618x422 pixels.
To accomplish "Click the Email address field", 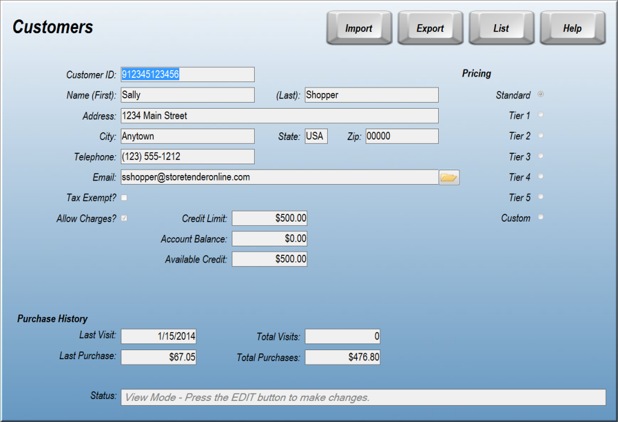I will pyautogui.click(x=280, y=177).
